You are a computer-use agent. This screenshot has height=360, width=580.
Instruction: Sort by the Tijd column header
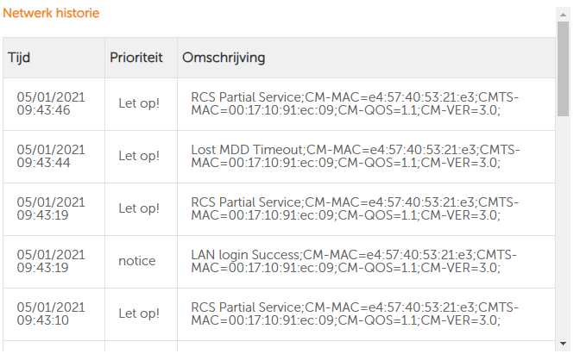click(20, 58)
